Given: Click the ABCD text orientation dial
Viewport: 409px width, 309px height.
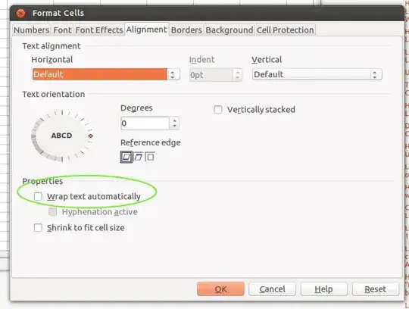Looking at the screenshot, I should click(62, 136).
